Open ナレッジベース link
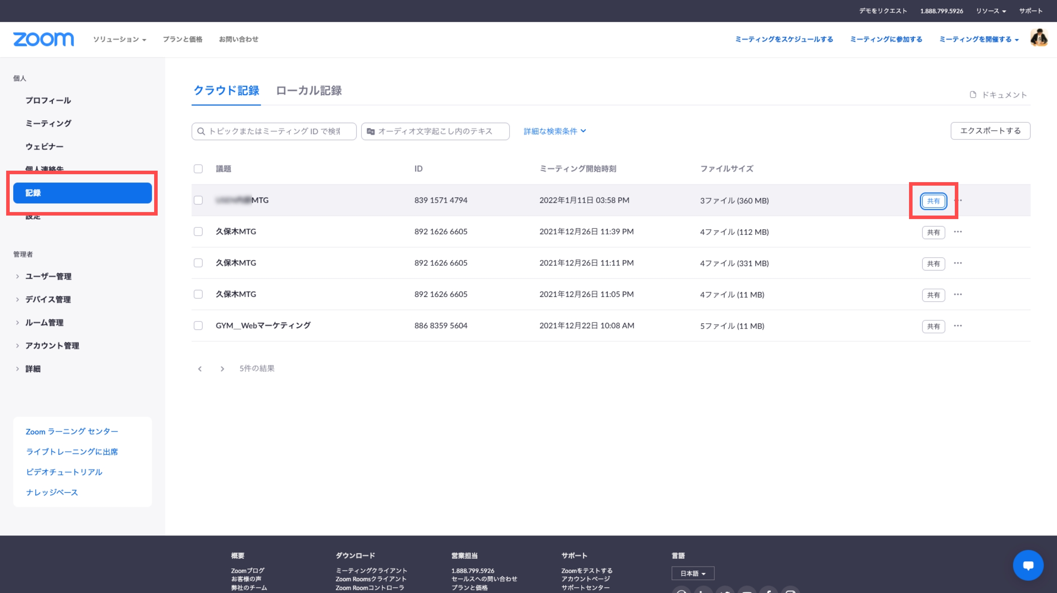 tap(52, 492)
